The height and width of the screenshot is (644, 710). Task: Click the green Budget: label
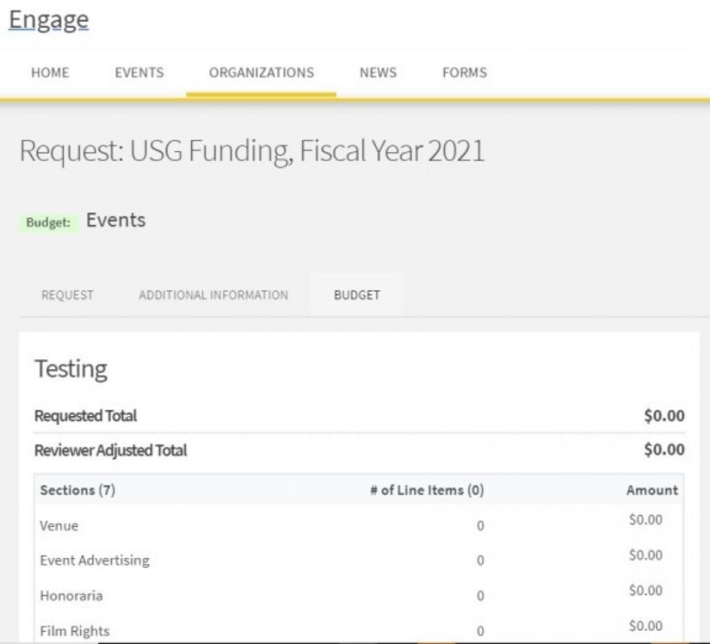[x=49, y=223]
